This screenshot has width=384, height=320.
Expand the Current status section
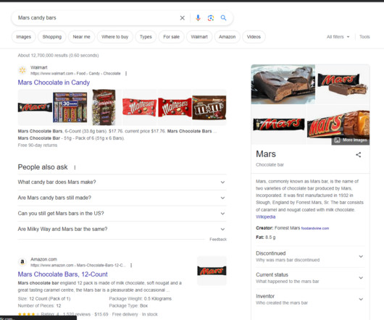click(x=310, y=278)
